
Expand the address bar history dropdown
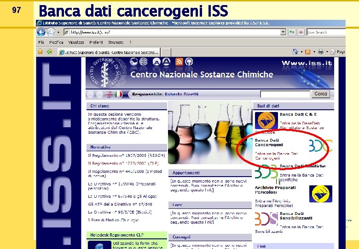(283, 32)
